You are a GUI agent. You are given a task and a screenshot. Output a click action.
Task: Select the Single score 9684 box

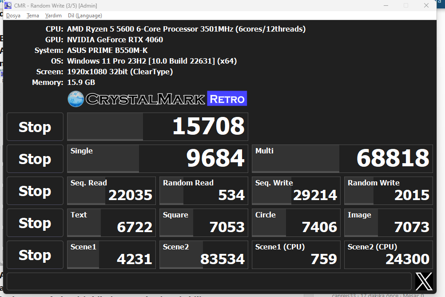pyautogui.click(x=158, y=159)
